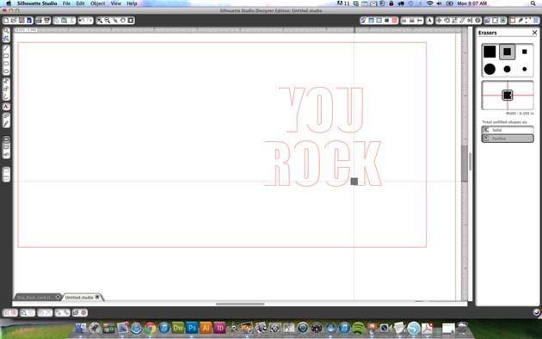This screenshot has height=339, width=542.
Task: Switch to the Untitled.studio document tab
Action: click(x=79, y=297)
